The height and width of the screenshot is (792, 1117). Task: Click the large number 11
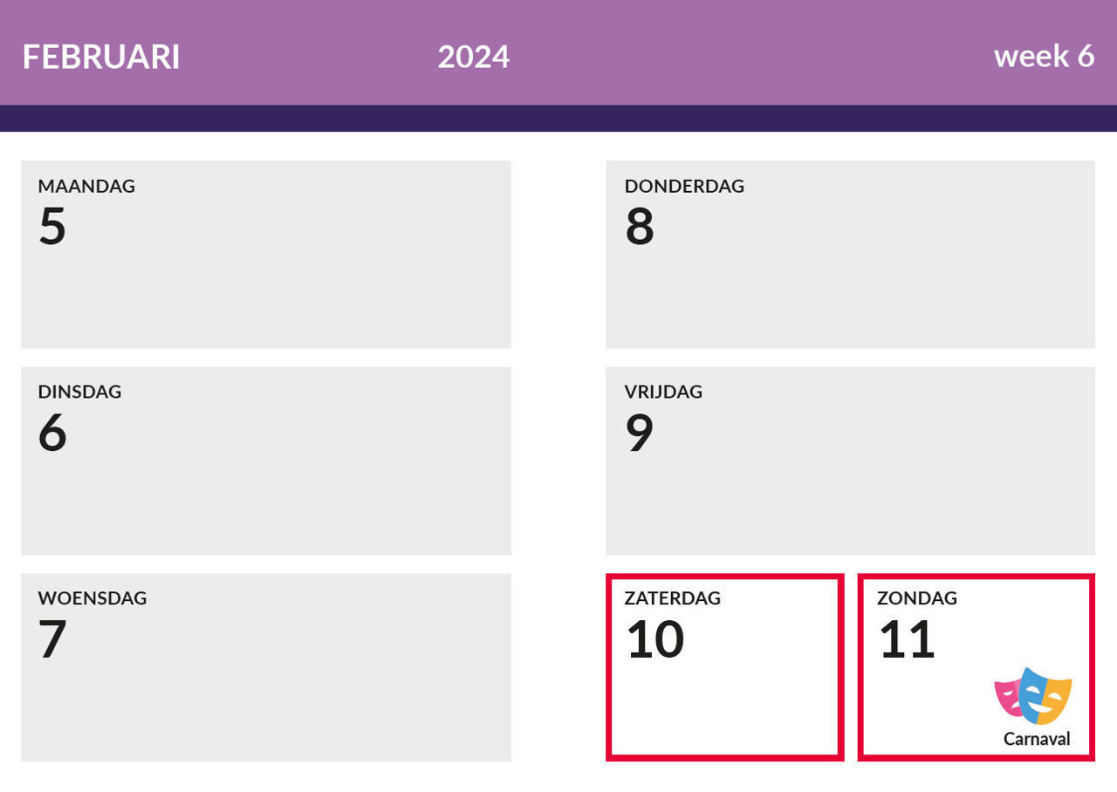[907, 638]
